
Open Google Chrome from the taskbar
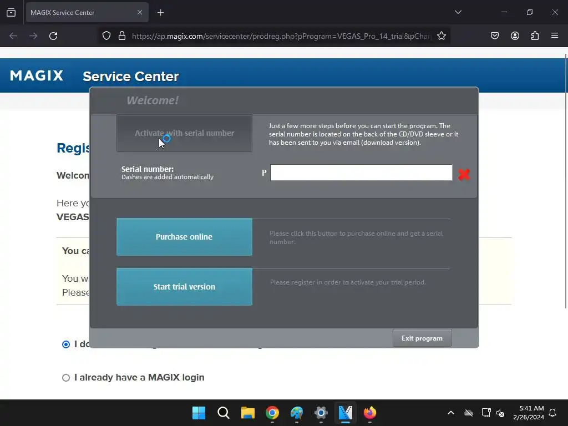point(272,413)
